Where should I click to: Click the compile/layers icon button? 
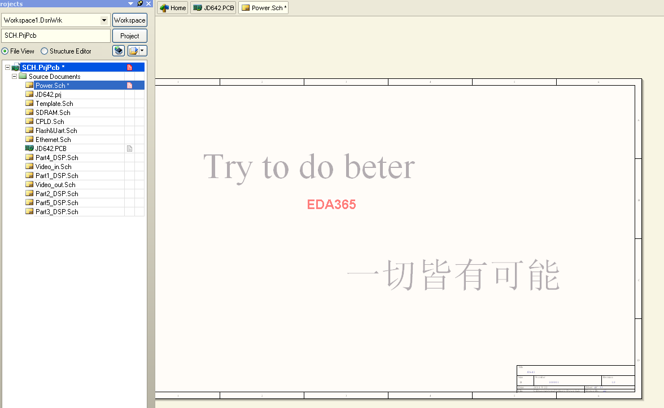pyautogui.click(x=119, y=51)
